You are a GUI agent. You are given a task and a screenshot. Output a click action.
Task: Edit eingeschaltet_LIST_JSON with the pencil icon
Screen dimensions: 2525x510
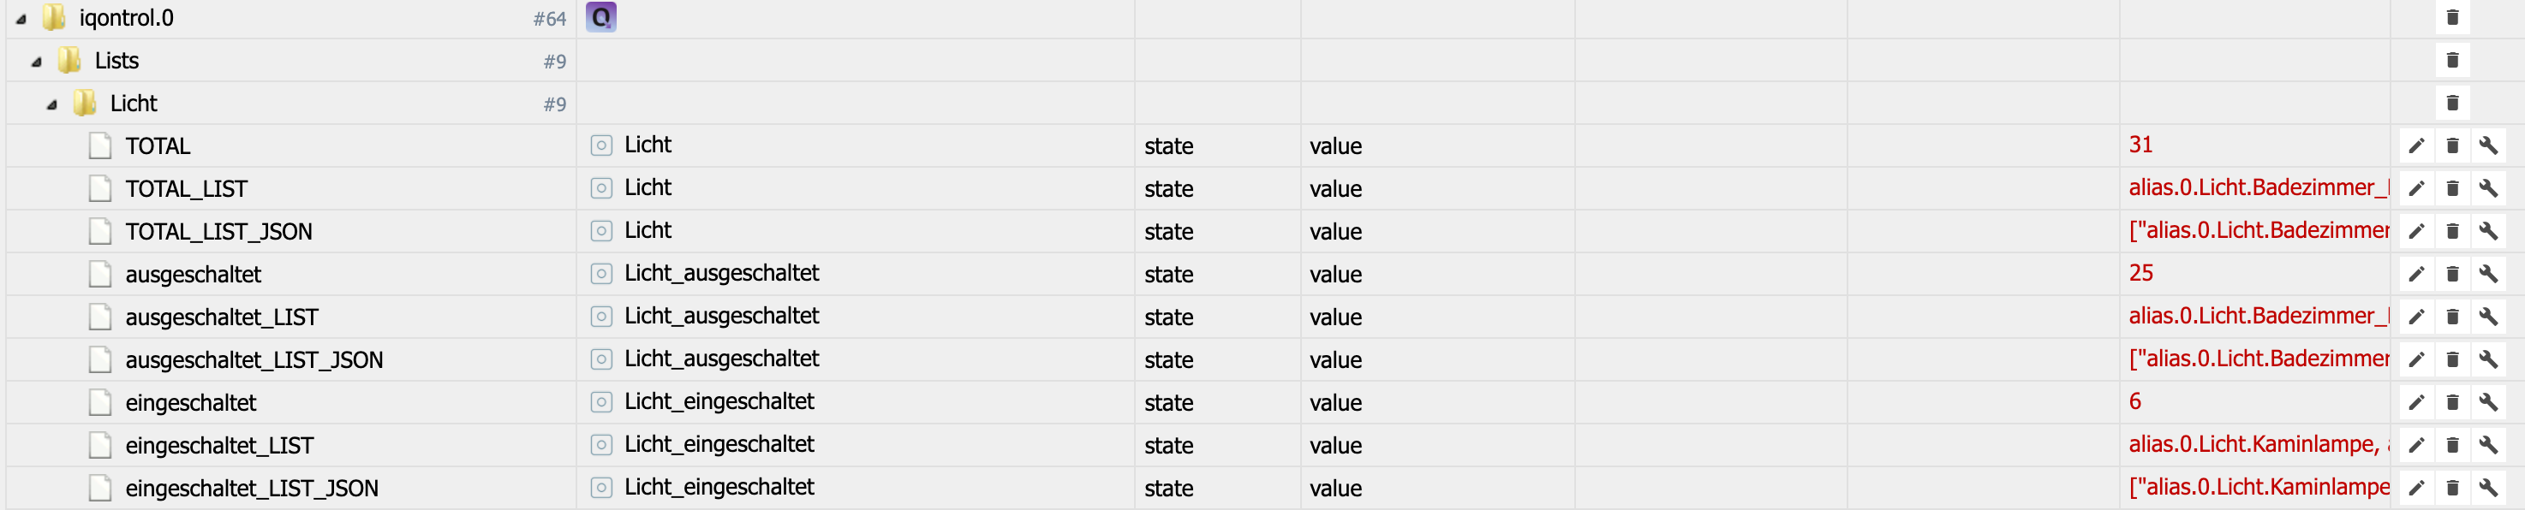tap(2416, 488)
